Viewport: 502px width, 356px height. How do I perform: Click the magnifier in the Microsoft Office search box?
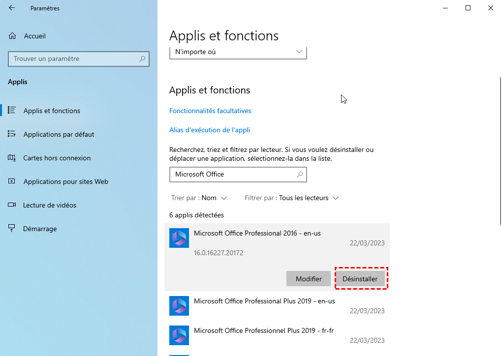coord(300,175)
